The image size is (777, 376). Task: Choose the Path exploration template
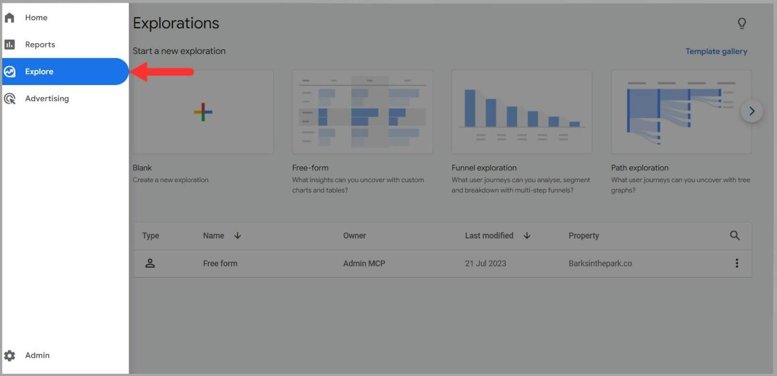[x=681, y=112]
